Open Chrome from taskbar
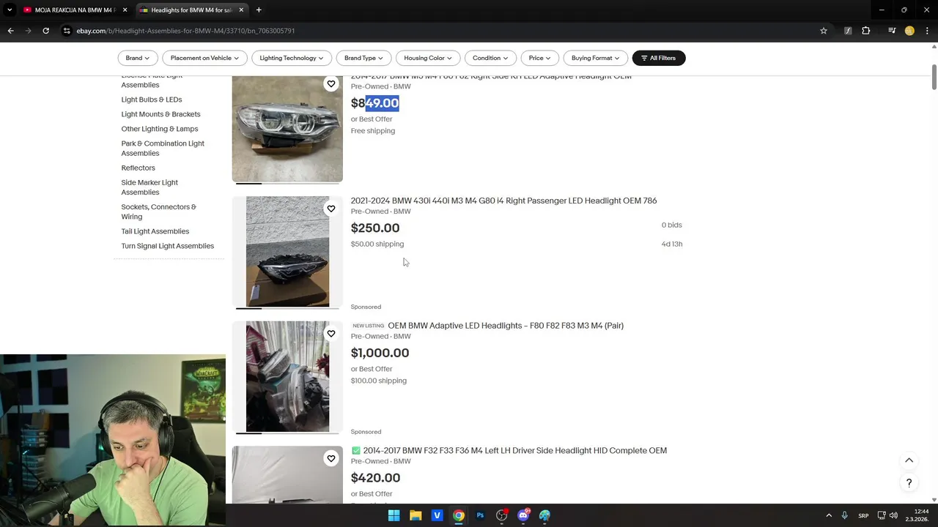The height and width of the screenshot is (527, 938). (x=459, y=515)
